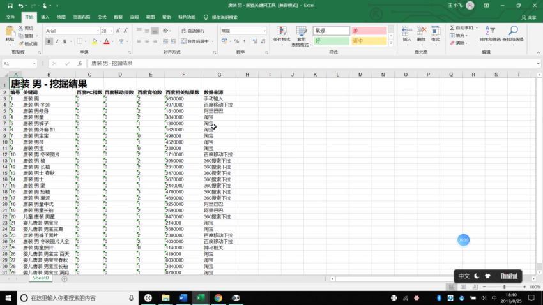Apply italic formatting with I button

click(x=57, y=41)
